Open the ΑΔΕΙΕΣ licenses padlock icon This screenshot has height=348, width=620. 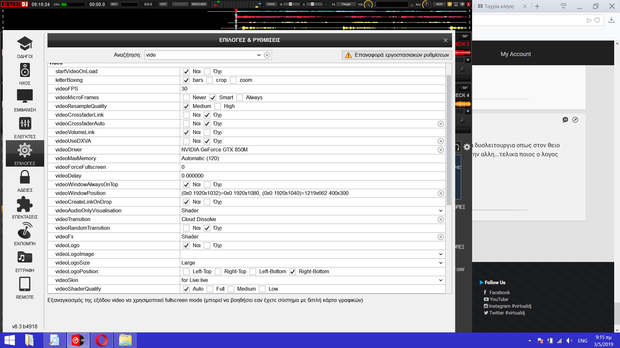coord(25,177)
